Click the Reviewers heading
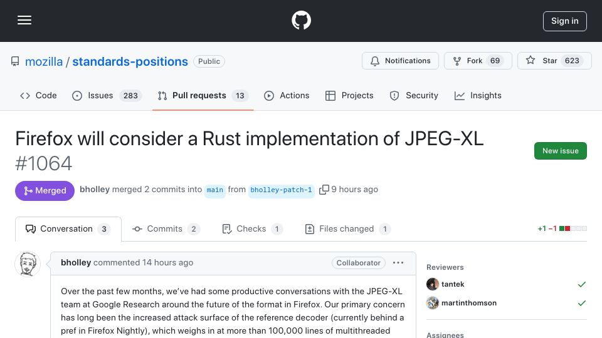The height and width of the screenshot is (338, 602). 445,267
